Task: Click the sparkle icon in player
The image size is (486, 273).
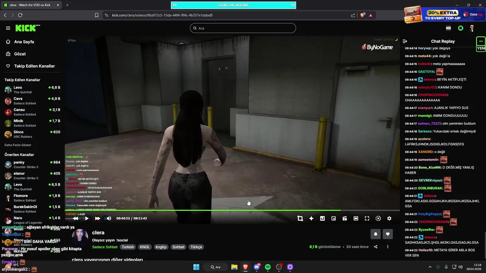Action: point(311,218)
